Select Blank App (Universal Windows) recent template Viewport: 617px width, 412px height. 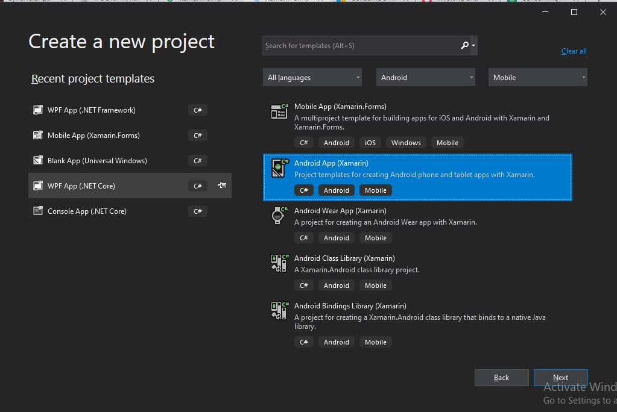(130, 160)
